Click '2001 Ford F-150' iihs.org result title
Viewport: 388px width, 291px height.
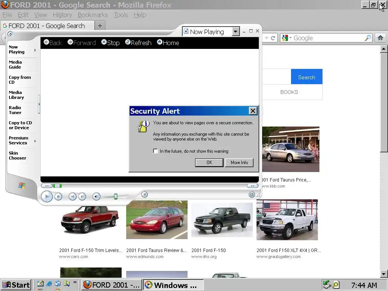(x=208, y=250)
